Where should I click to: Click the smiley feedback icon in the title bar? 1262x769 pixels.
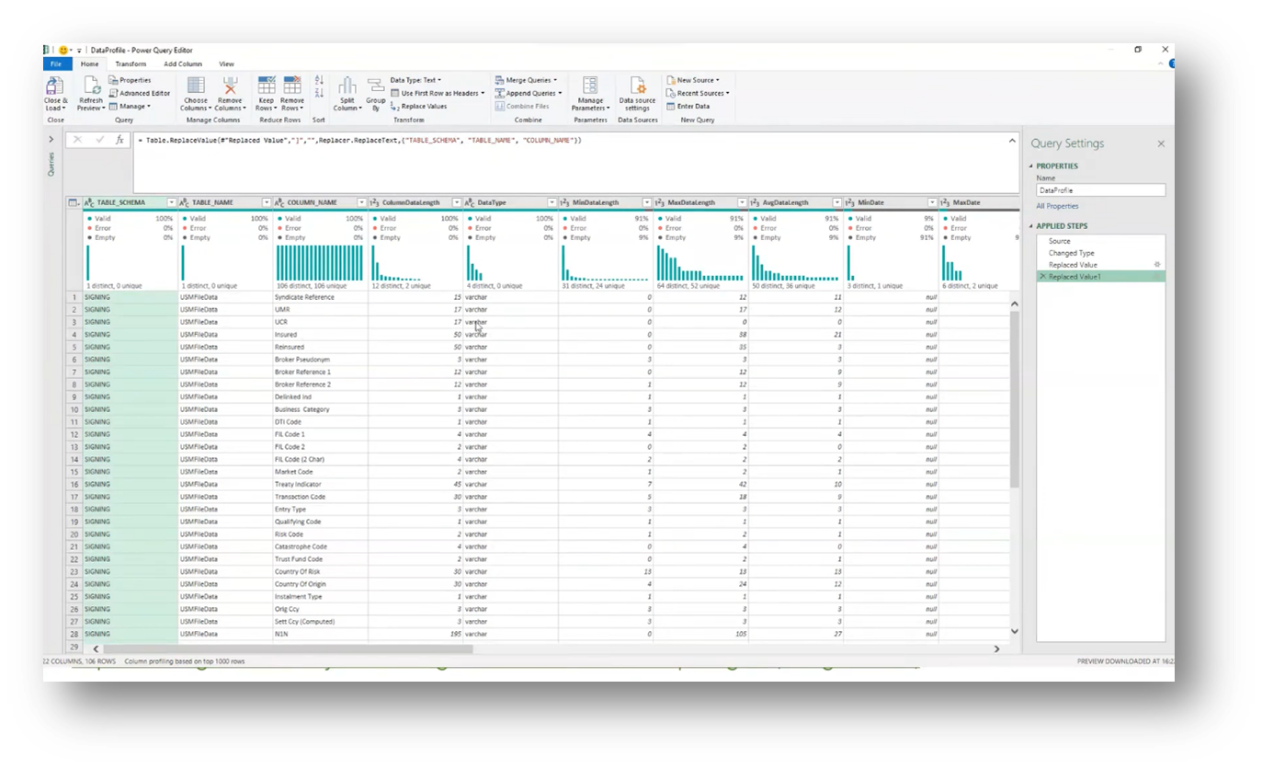[x=63, y=50]
